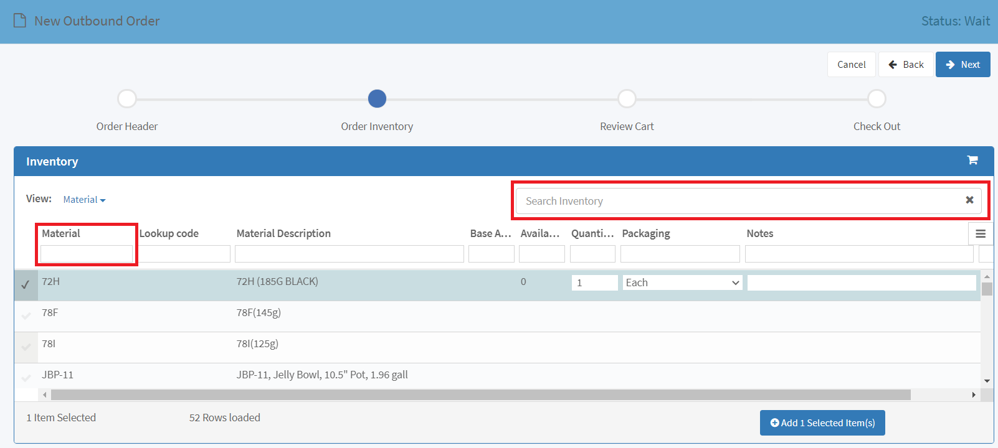998x448 pixels.
Task: Open the grid column menu icon
Action: [x=981, y=234]
